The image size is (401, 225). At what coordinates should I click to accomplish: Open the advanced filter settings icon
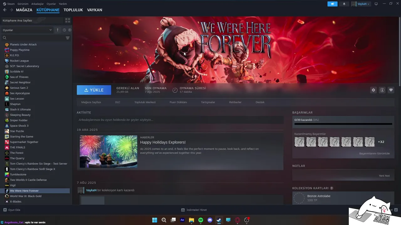click(67, 38)
